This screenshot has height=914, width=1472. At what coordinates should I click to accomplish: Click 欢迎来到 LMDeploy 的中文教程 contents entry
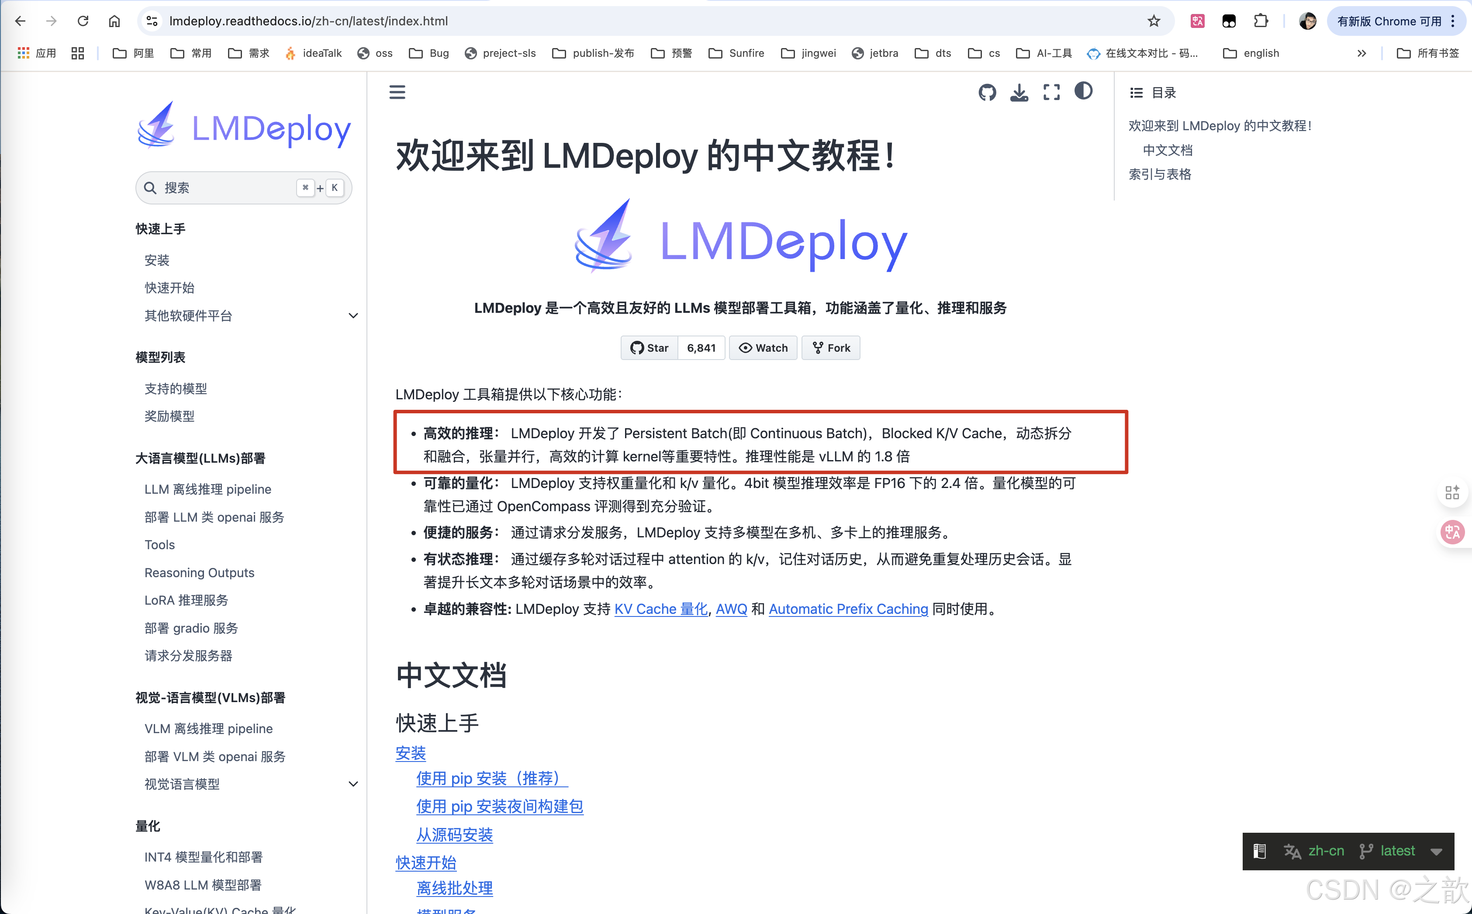pyautogui.click(x=1220, y=126)
